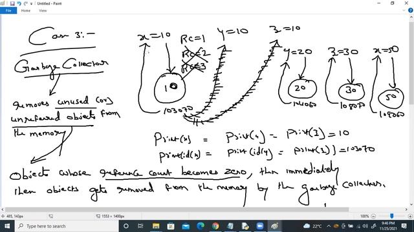The width and height of the screenshot is (414, 232).
Task: Show hidden system tray icons
Action: tap(329, 226)
